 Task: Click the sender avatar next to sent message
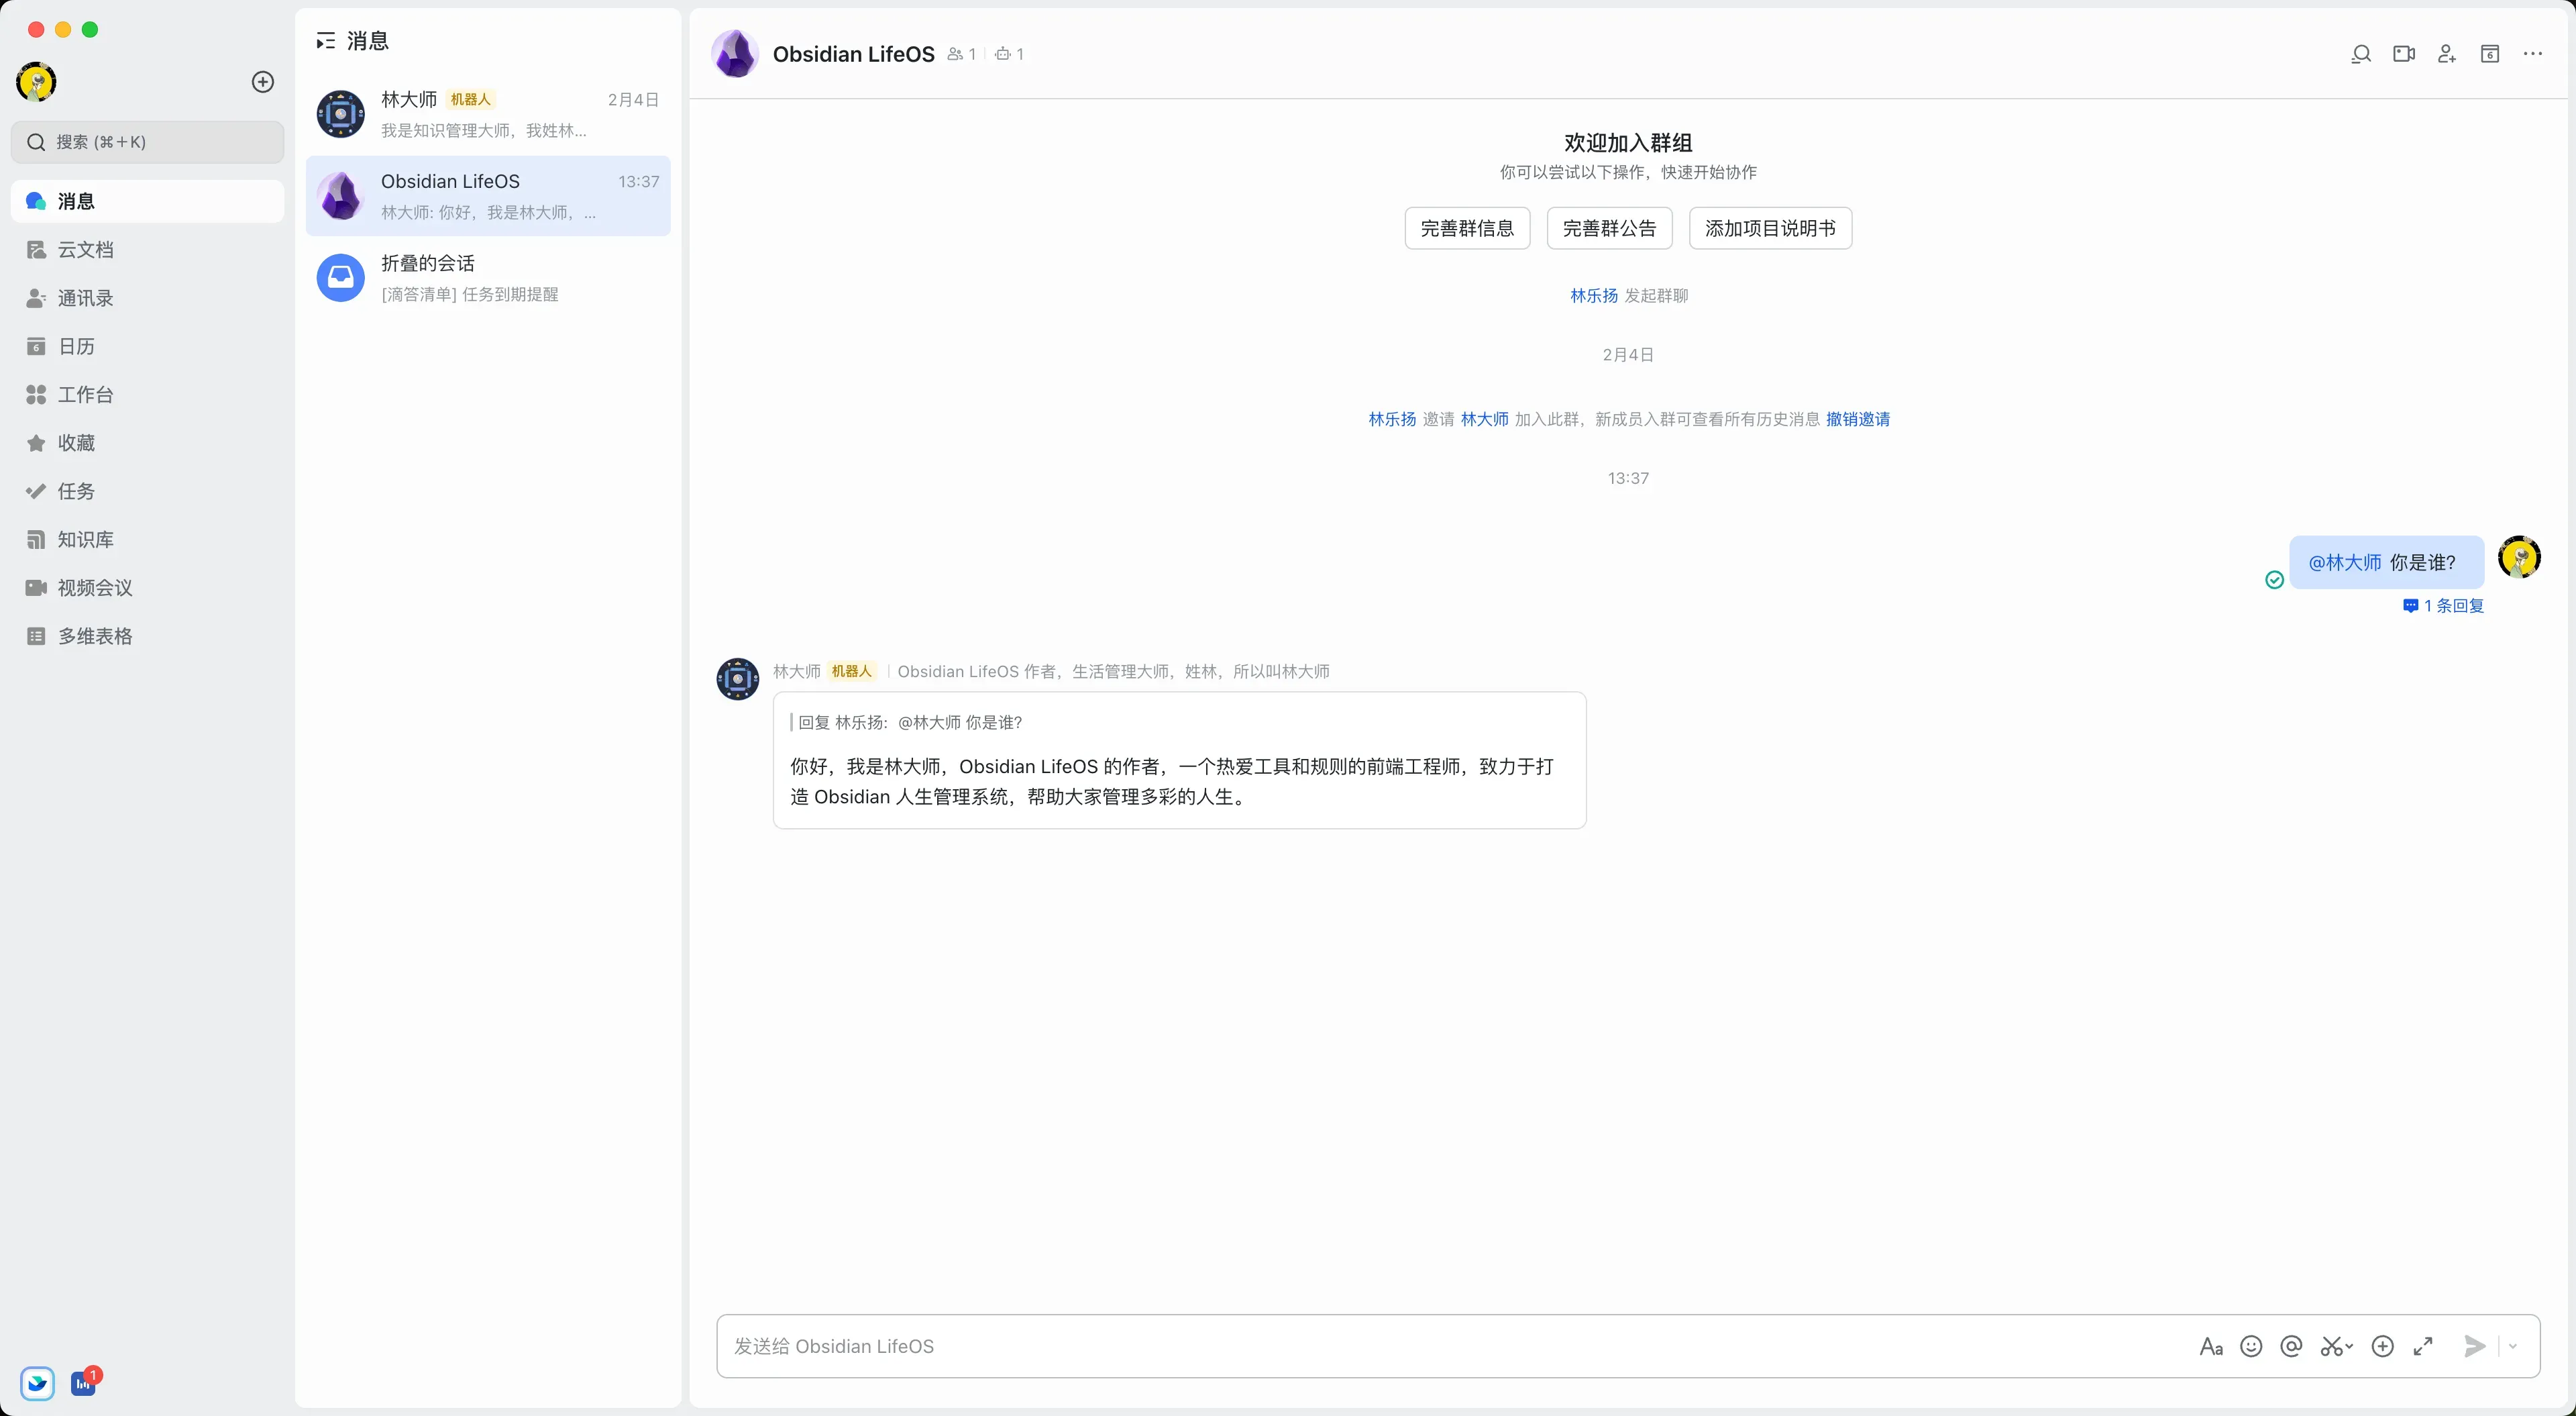click(x=2519, y=558)
